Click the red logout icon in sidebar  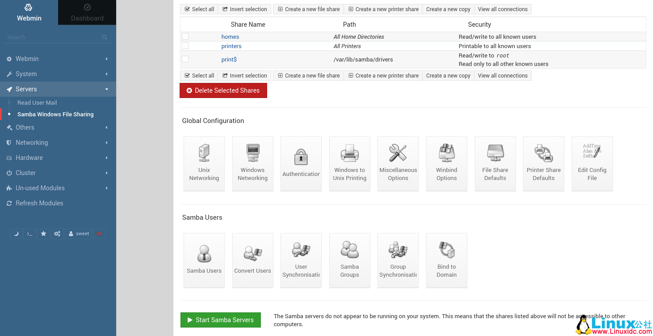tap(99, 234)
